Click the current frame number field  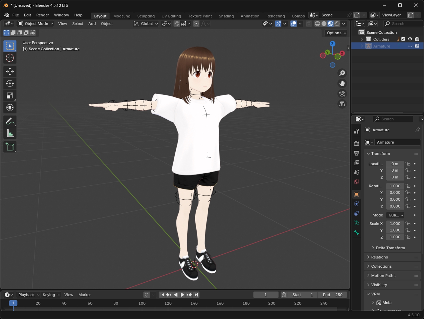(266, 295)
